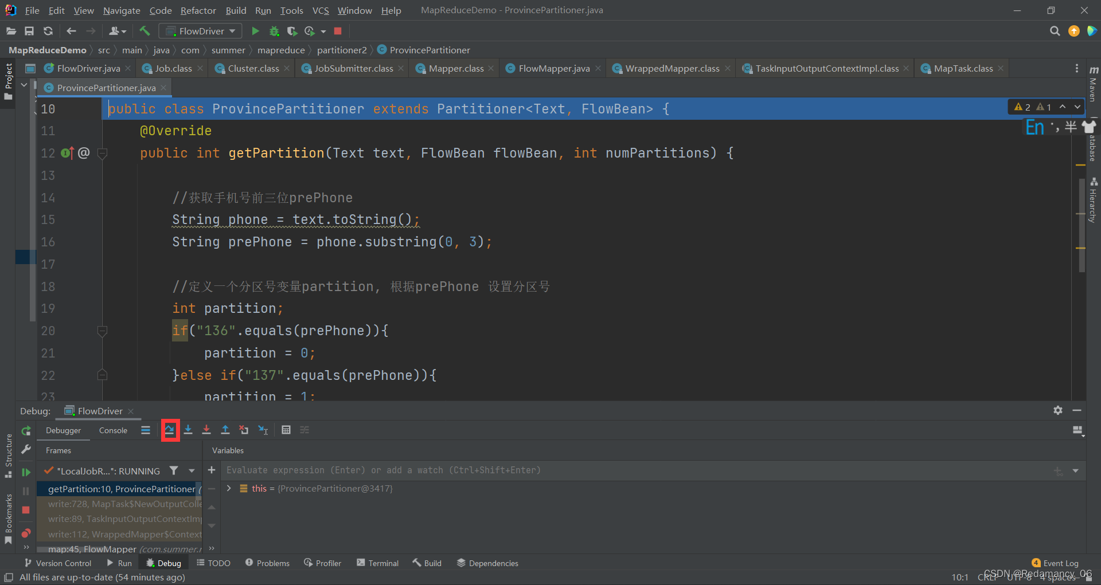Image resolution: width=1101 pixels, height=585 pixels.
Task: Open Debug panel settings gear
Action: (x=1058, y=410)
